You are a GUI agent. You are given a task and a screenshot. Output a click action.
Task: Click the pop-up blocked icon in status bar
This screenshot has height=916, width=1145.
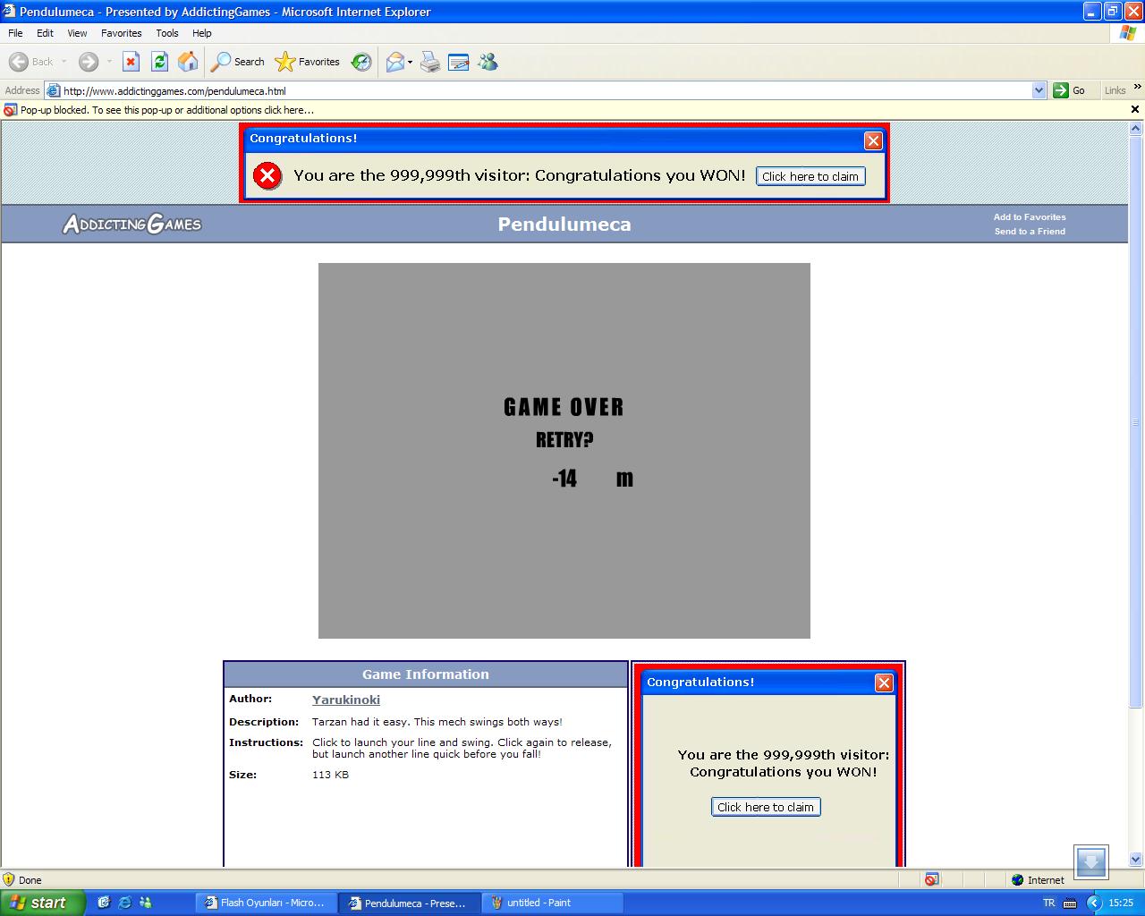pyautogui.click(x=931, y=880)
